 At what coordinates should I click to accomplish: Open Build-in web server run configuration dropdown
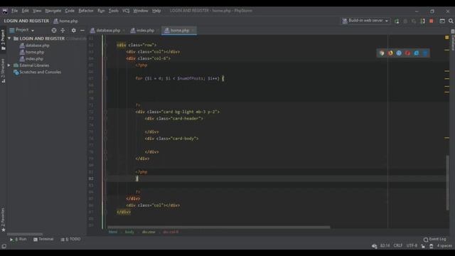[x=365, y=21]
